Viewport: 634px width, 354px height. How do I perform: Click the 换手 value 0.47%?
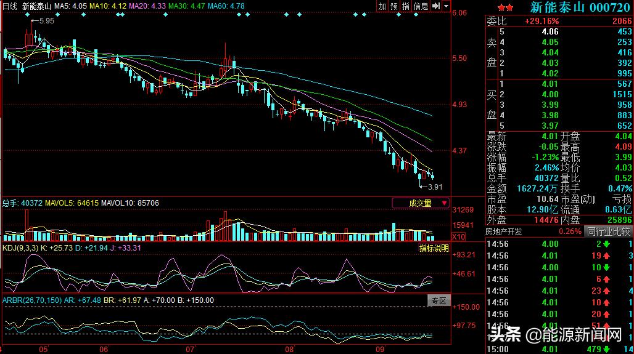(x=620, y=188)
